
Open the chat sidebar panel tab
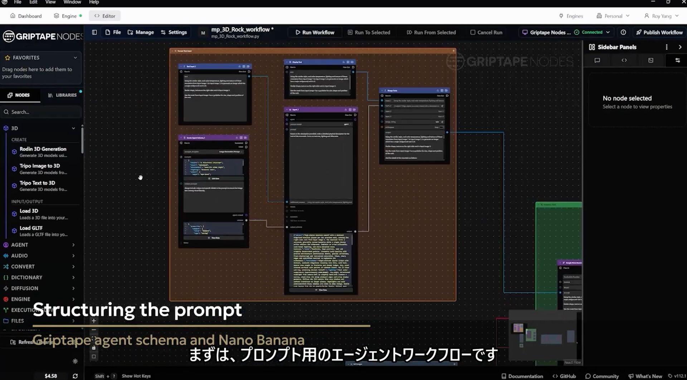(597, 60)
